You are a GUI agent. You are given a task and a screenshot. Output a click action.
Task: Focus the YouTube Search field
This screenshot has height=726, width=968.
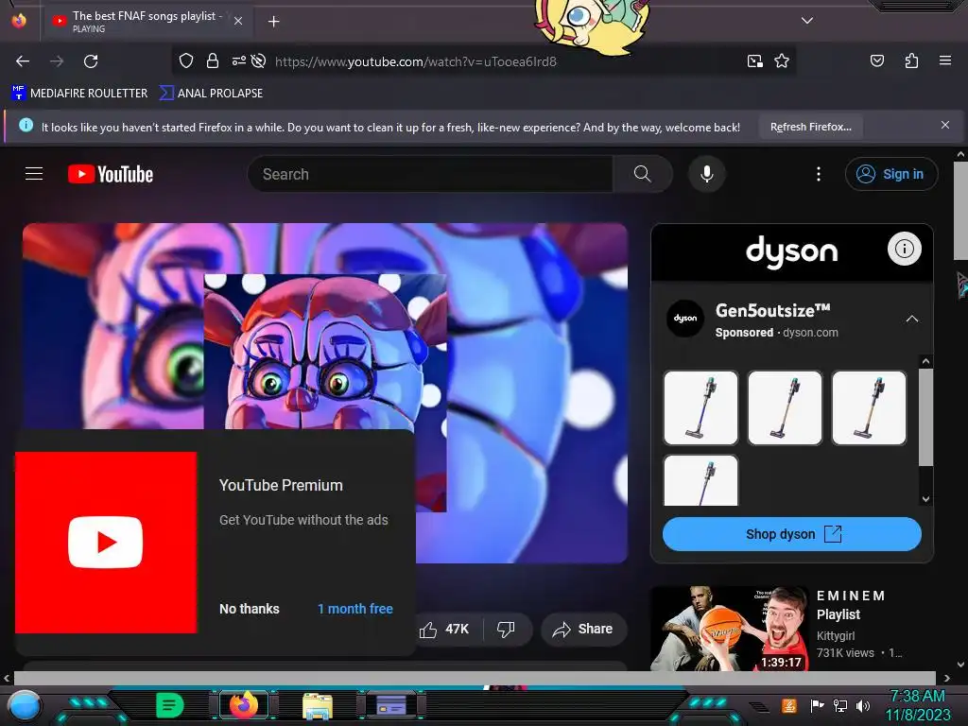click(430, 174)
